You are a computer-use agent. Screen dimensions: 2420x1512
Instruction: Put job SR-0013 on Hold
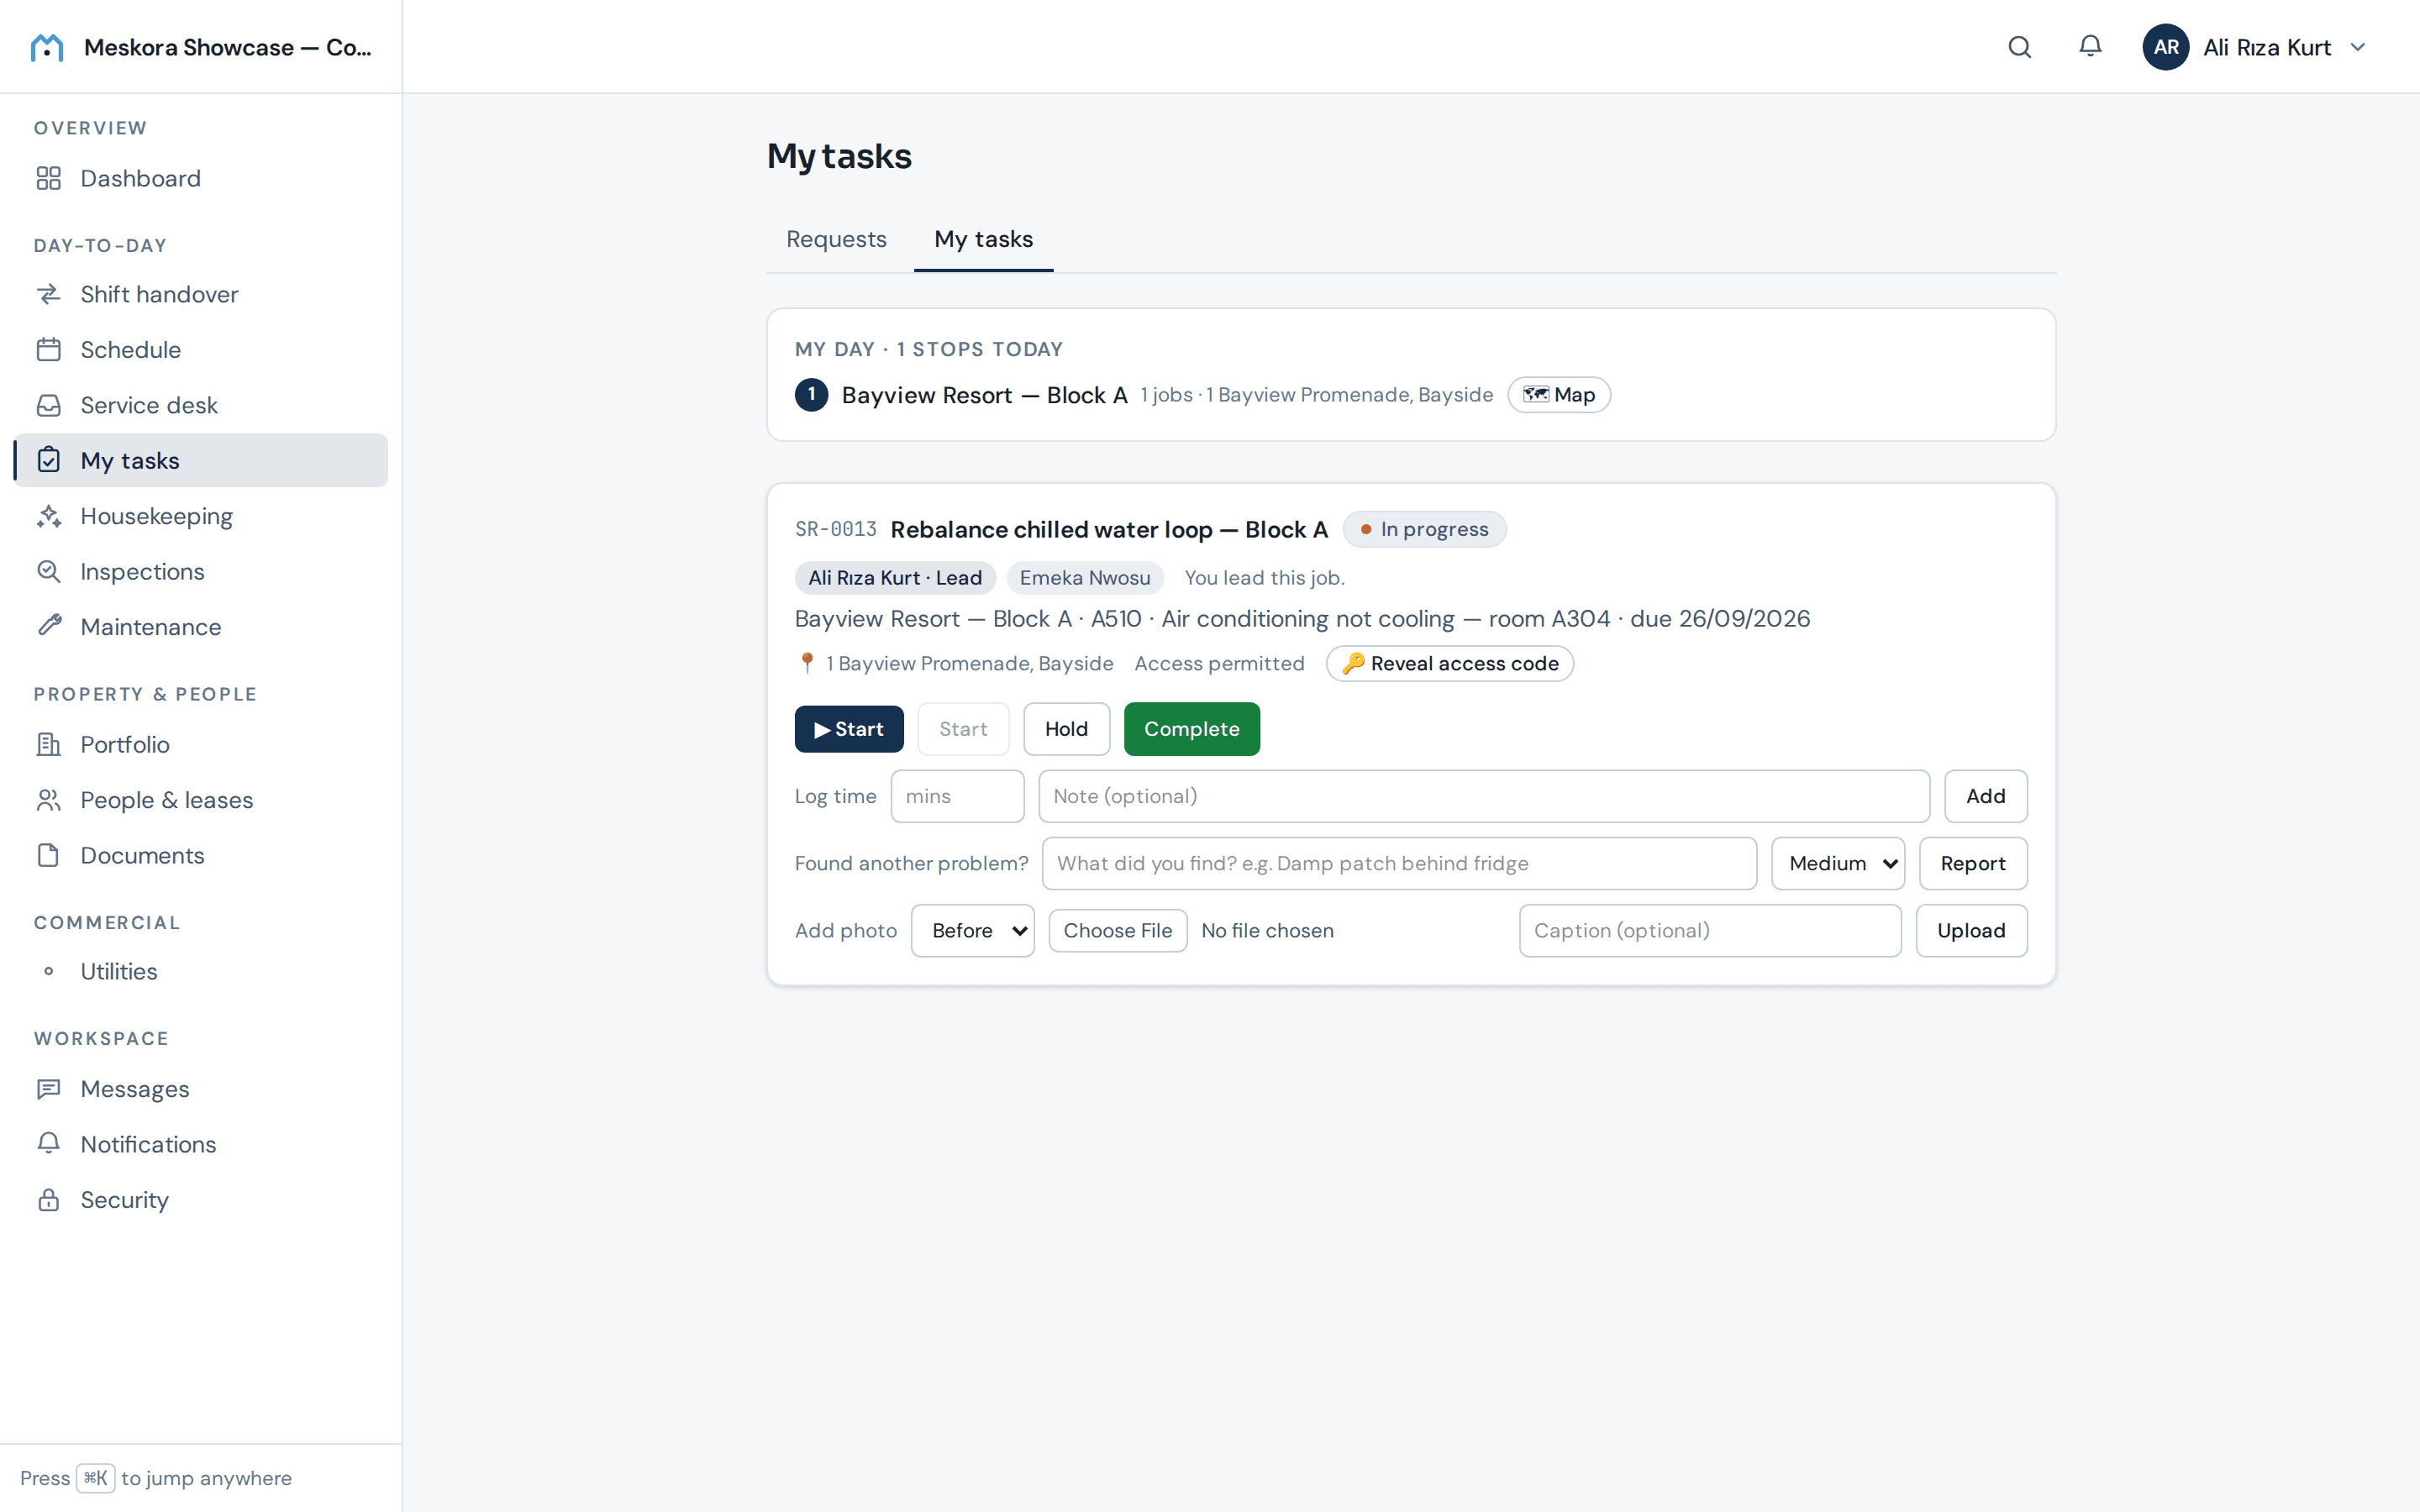(1066, 729)
